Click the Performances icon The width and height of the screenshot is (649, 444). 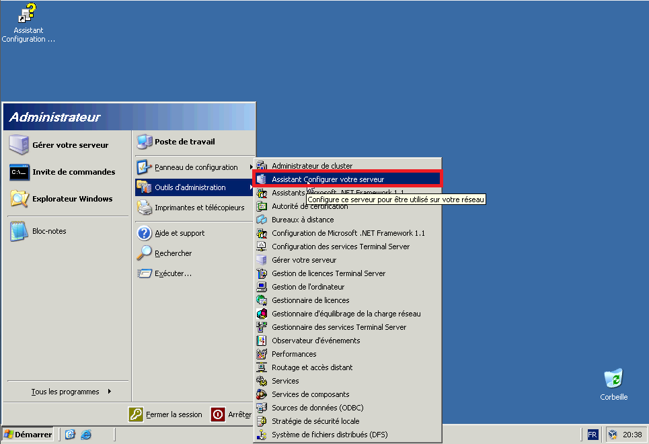262,354
